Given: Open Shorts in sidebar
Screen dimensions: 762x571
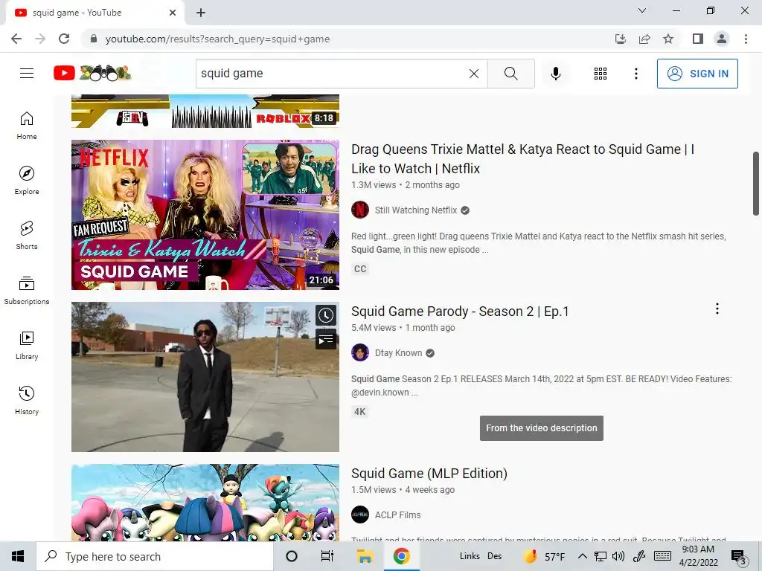Looking at the screenshot, I should tap(27, 235).
